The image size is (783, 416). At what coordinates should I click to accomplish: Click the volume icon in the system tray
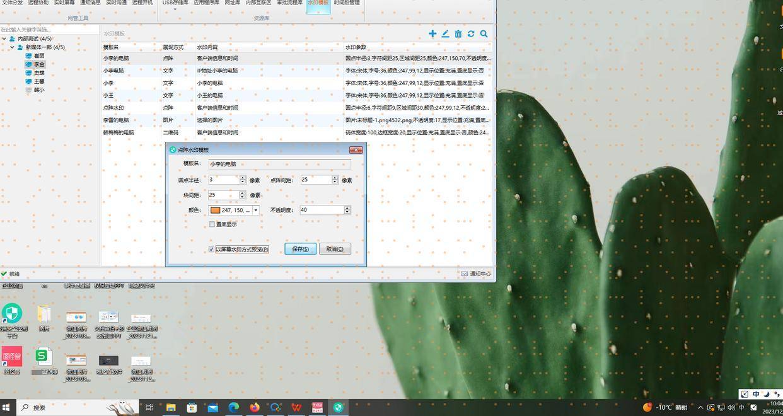point(731,408)
